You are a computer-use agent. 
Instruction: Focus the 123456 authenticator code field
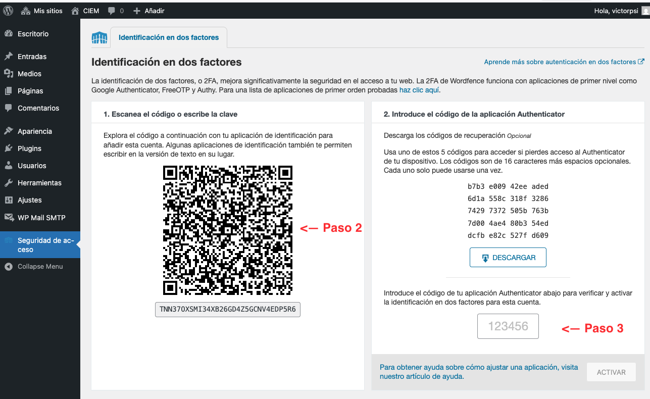508,326
